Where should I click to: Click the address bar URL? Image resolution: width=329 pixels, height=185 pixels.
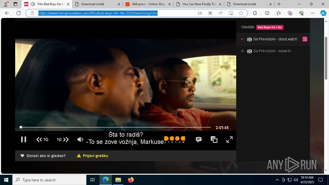pyautogui.click(x=98, y=13)
